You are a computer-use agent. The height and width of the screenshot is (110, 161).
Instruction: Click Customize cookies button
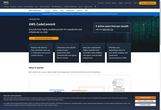tap(145, 105)
